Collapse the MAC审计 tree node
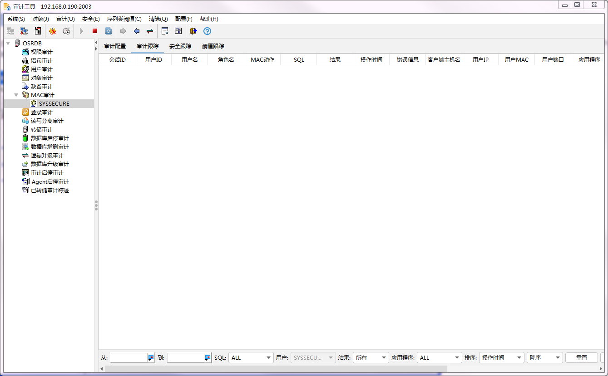Screen dimensions: 608x376 [16, 95]
